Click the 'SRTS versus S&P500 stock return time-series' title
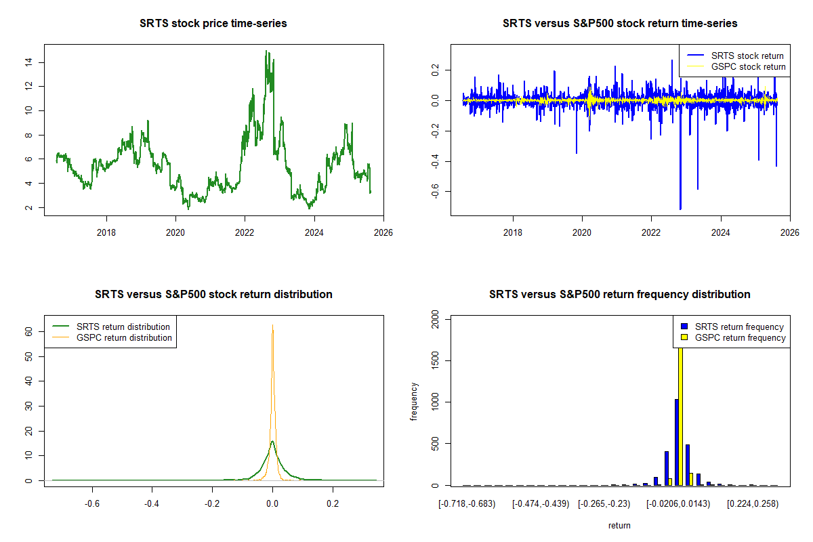Image resolution: width=813 pixels, height=542 pixels. click(620, 24)
